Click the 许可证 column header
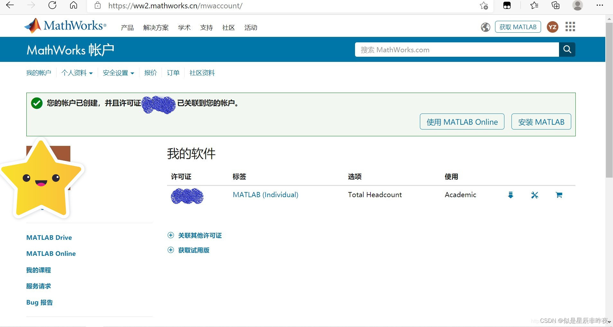The image size is (613, 327). click(x=181, y=177)
